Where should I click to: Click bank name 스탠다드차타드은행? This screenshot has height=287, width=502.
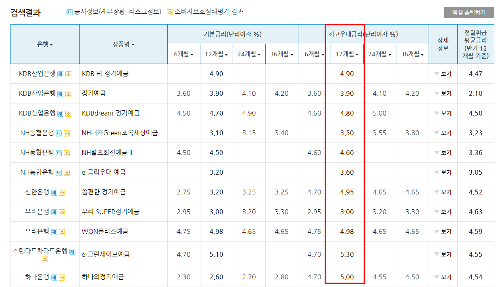[40, 251]
